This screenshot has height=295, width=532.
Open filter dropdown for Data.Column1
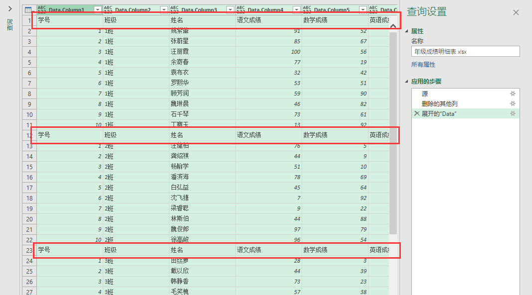(97, 9)
